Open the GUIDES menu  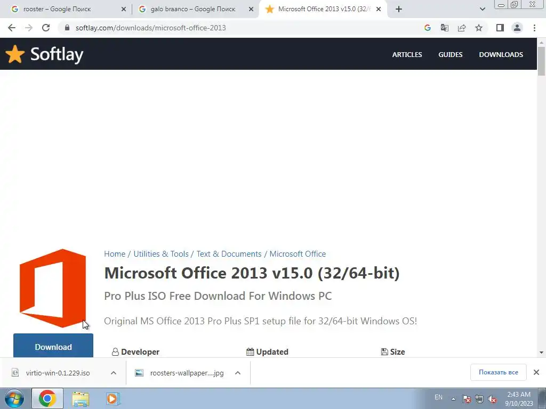(x=450, y=55)
